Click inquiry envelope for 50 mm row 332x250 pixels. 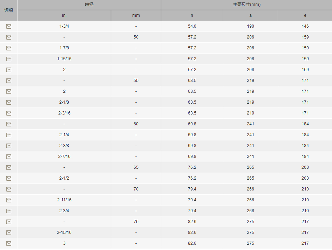[x=9, y=37]
